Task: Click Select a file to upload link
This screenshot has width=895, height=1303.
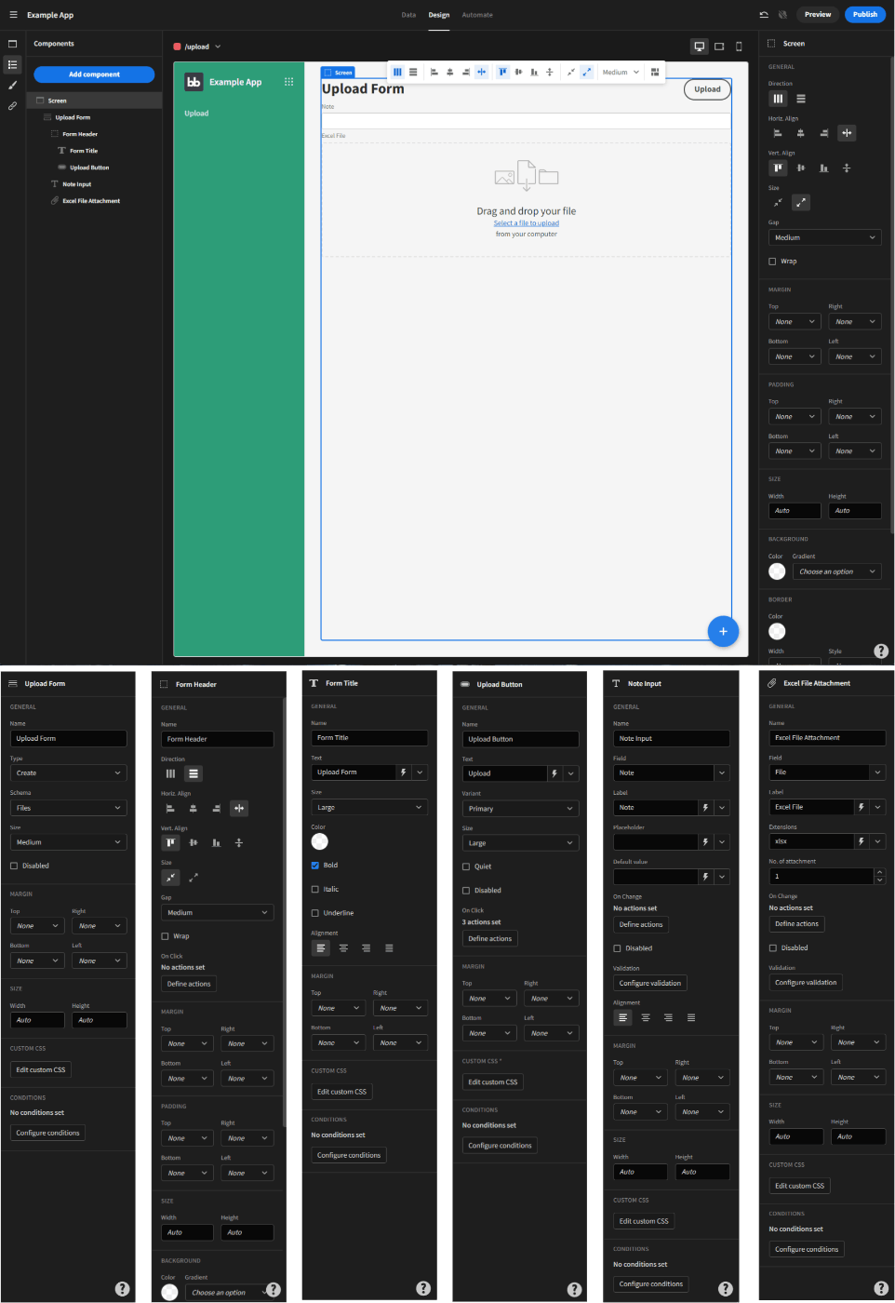Action: pos(527,223)
